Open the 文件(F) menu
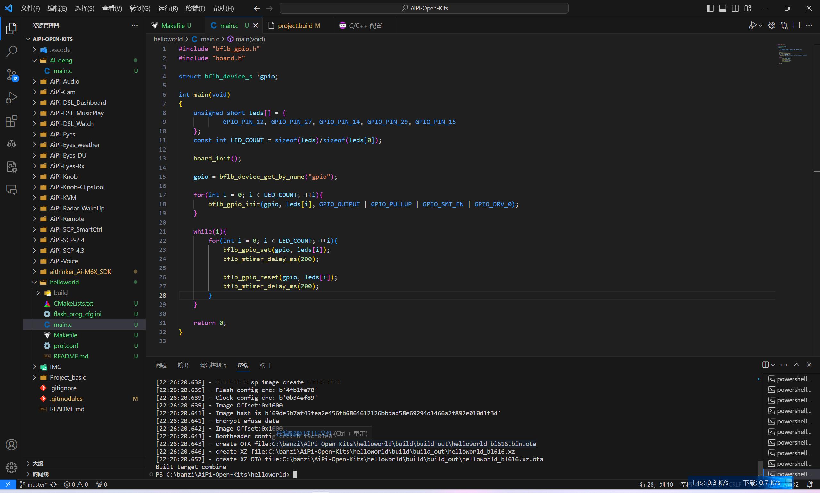Screen dimensions: 820x493 (30, 8)
